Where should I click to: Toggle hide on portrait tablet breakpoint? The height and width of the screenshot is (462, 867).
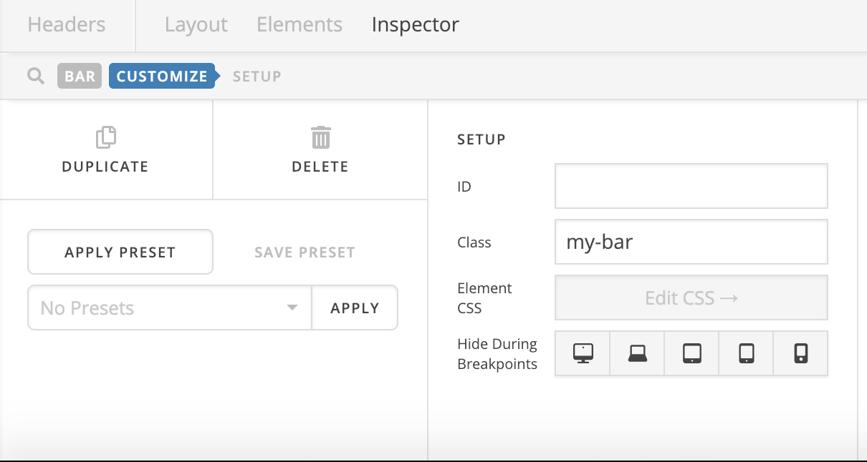(x=746, y=353)
